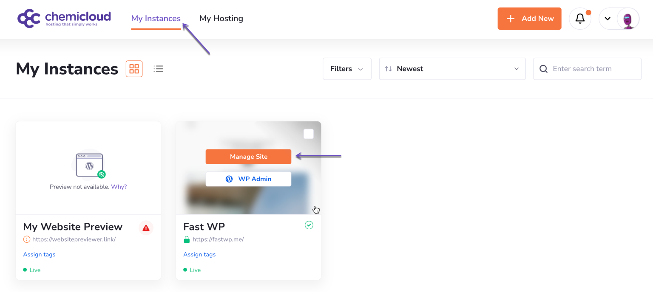
Task: Click the search term input field
Action: coord(591,68)
